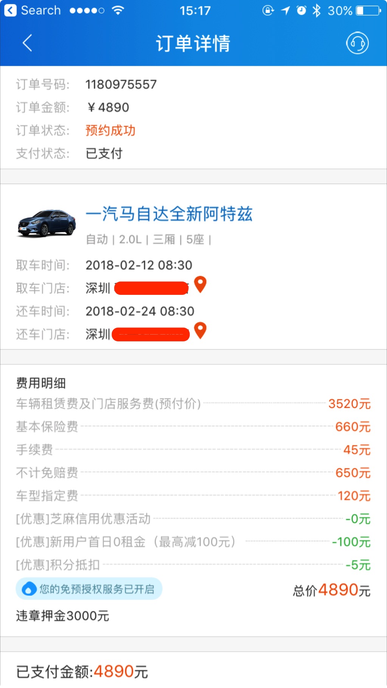This screenshot has width=387, height=688.
Task: Tap the battery indicator in status bar
Action: click(368, 10)
